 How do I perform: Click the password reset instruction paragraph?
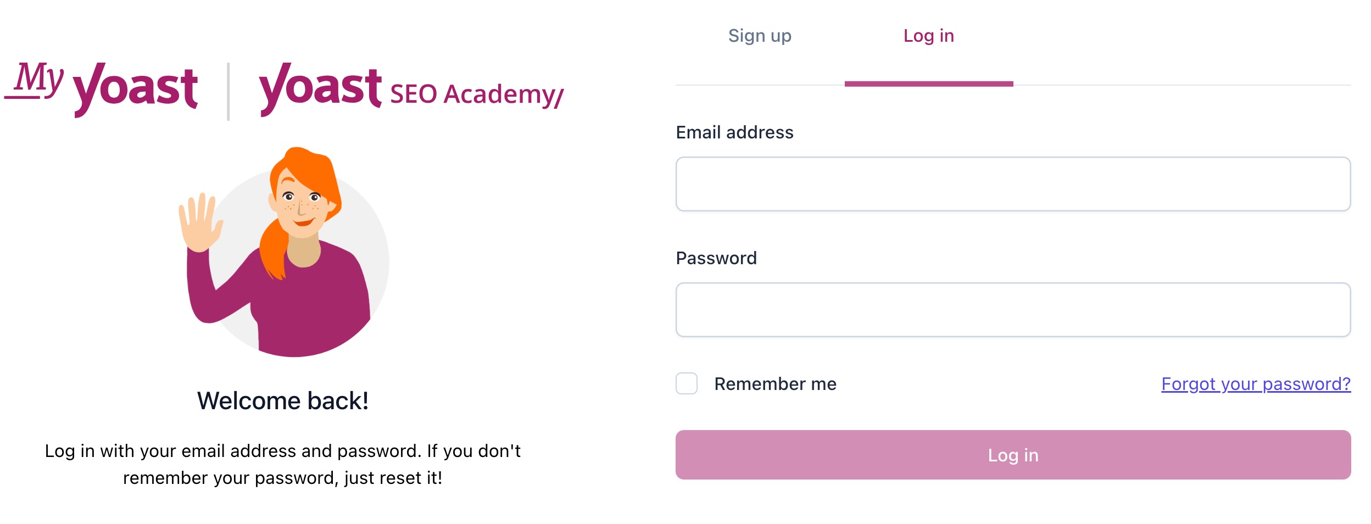tap(283, 464)
